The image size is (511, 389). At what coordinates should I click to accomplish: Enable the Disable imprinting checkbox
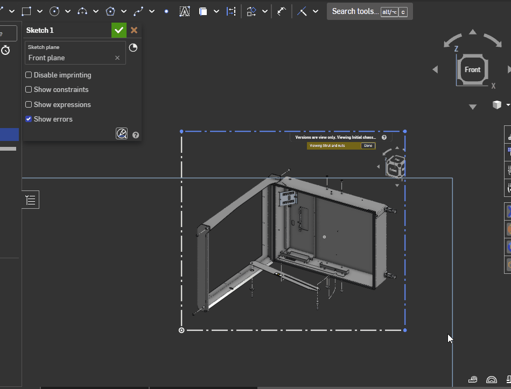(x=29, y=75)
